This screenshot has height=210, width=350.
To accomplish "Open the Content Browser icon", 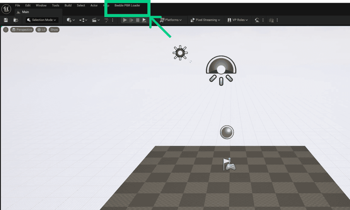I will pos(15,20).
